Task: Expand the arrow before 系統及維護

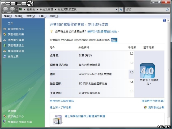Action: 37,10
